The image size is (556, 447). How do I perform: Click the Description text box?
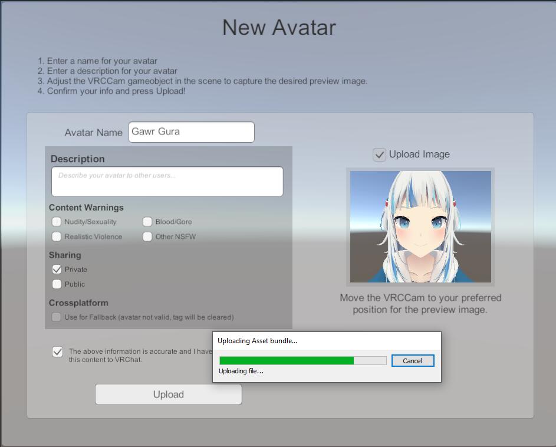tap(167, 182)
